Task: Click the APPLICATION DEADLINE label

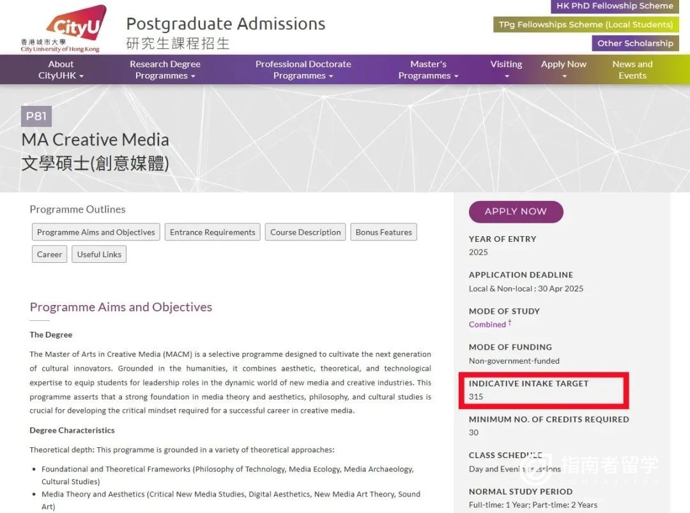Action: pos(521,275)
